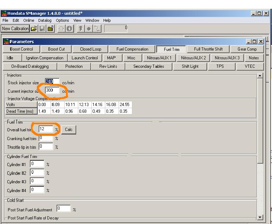The image size is (272, 224).
Task: Click the Hondata SManager title bar icon
Action: click(x=4, y=14)
